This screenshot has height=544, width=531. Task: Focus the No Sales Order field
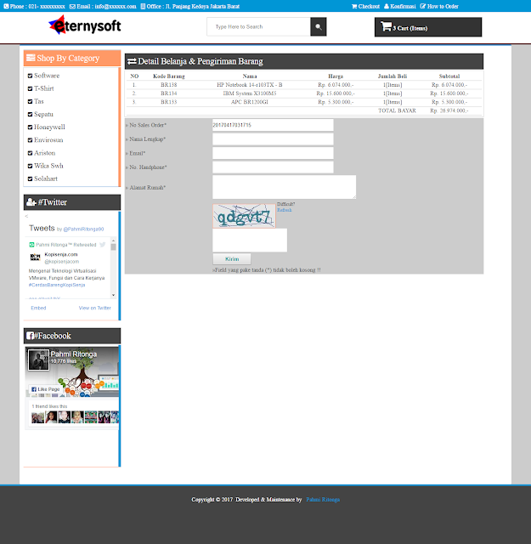273,125
